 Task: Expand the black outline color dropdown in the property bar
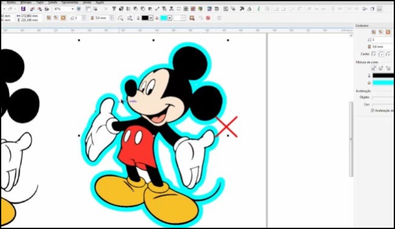click(x=151, y=18)
